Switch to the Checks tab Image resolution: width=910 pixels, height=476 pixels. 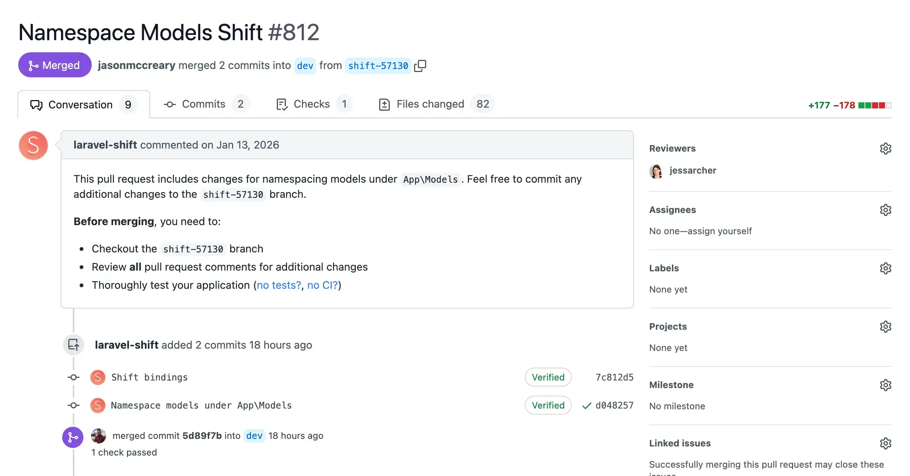point(311,104)
